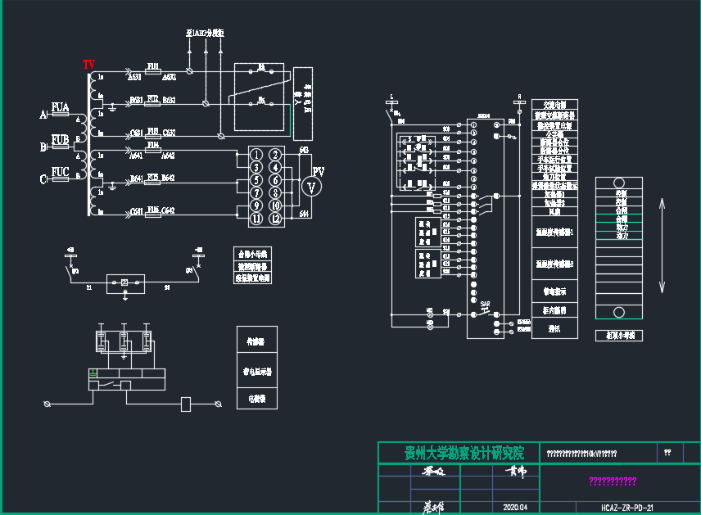This screenshot has height=515, width=701.
Task: Click terminal circle number 8
Action: click(x=275, y=193)
